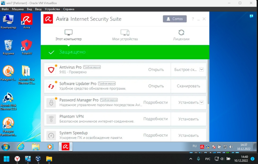
Task: Click Установить for System Speedup
Action: tap(189, 136)
